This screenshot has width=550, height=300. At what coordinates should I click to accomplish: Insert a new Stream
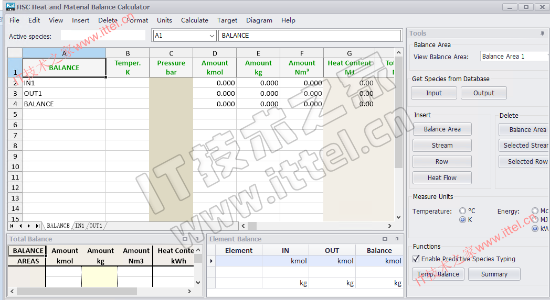(442, 145)
